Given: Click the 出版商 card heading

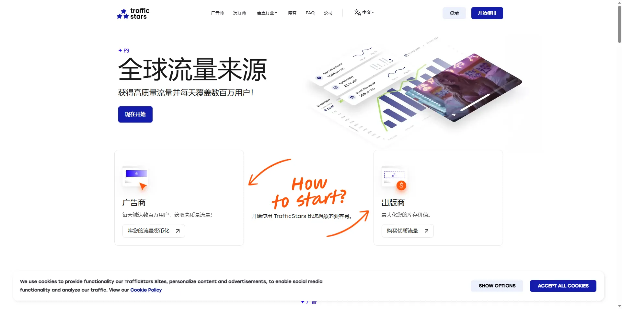Looking at the screenshot, I should tap(393, 203).
